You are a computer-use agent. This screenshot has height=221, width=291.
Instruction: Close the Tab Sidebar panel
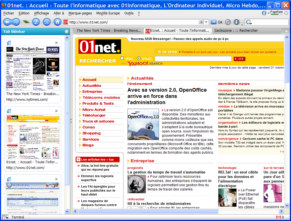(x=67, y=31)
